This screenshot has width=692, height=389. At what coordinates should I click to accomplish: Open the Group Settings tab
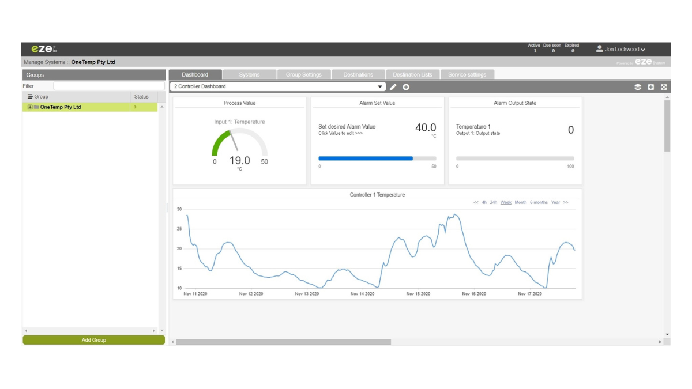[x=304, y=74]
